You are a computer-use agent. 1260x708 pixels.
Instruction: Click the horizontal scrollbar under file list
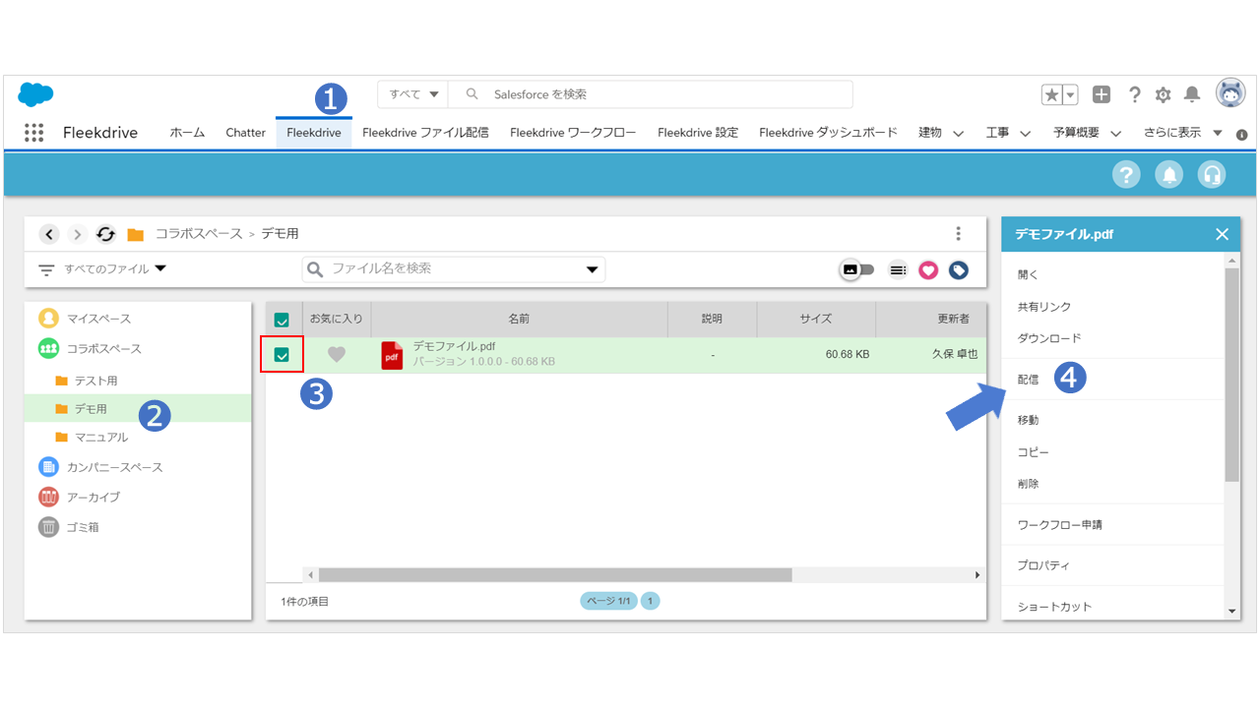point(555,575)
